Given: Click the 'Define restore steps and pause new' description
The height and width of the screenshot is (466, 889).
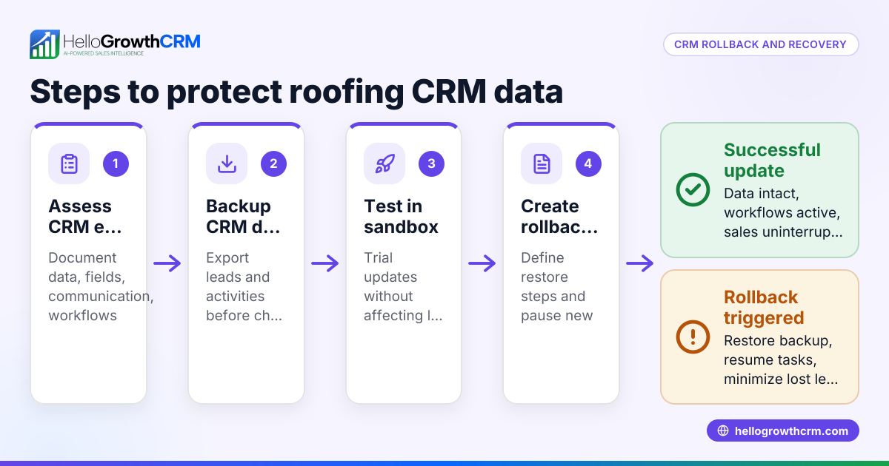Looking at the screenshot, I should point(557,286).
